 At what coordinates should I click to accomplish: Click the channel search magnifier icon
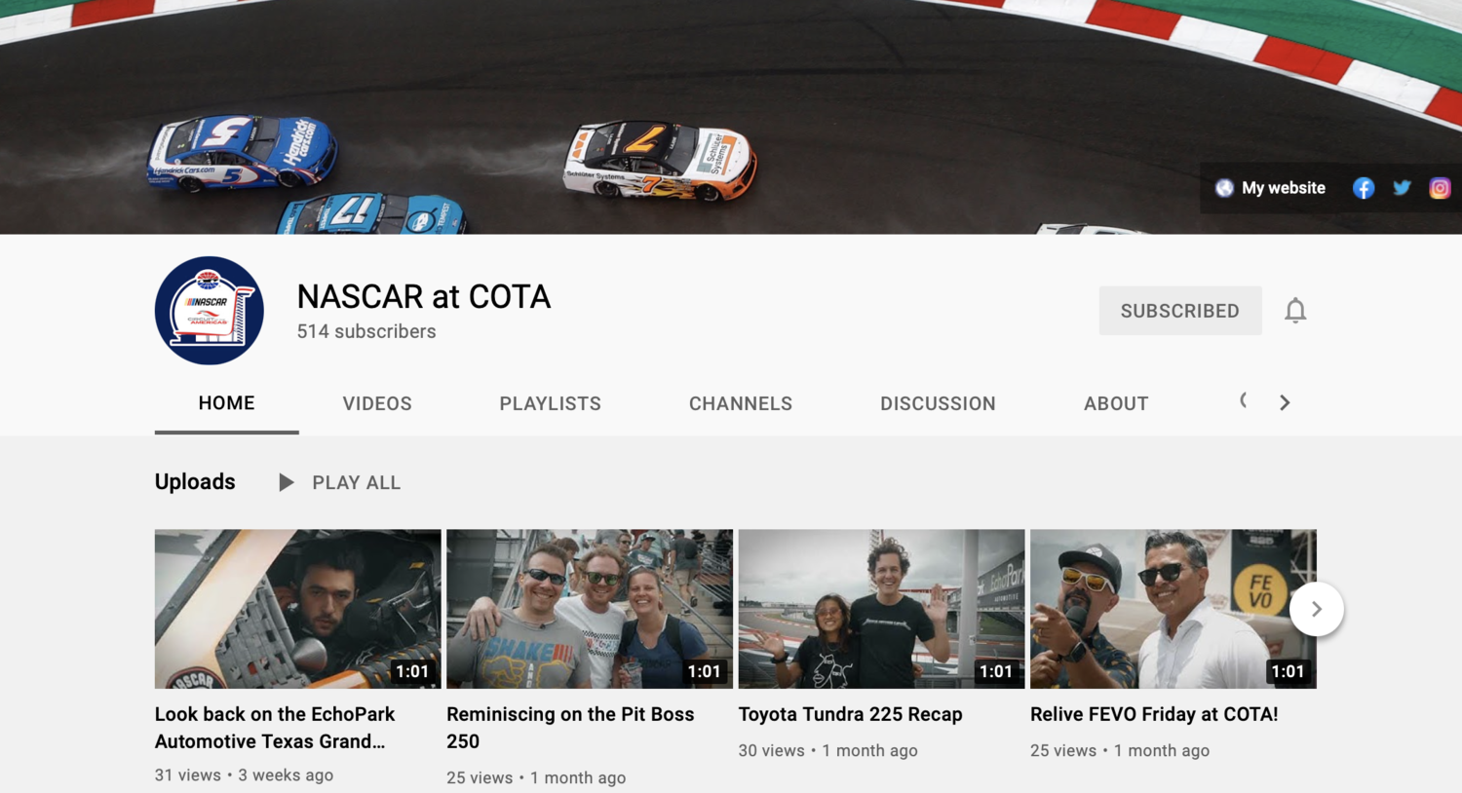(1245, 401)
